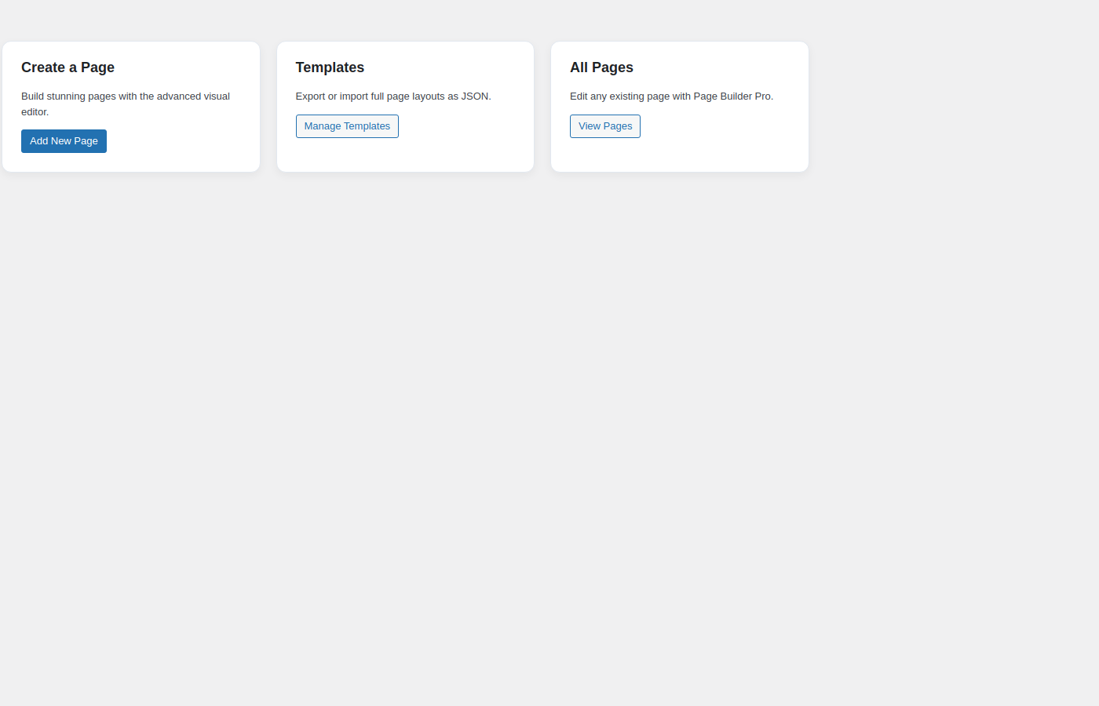1099x706 pixels.
Task: Select the 'Create a Page' heading
Action: coord(68,67)
